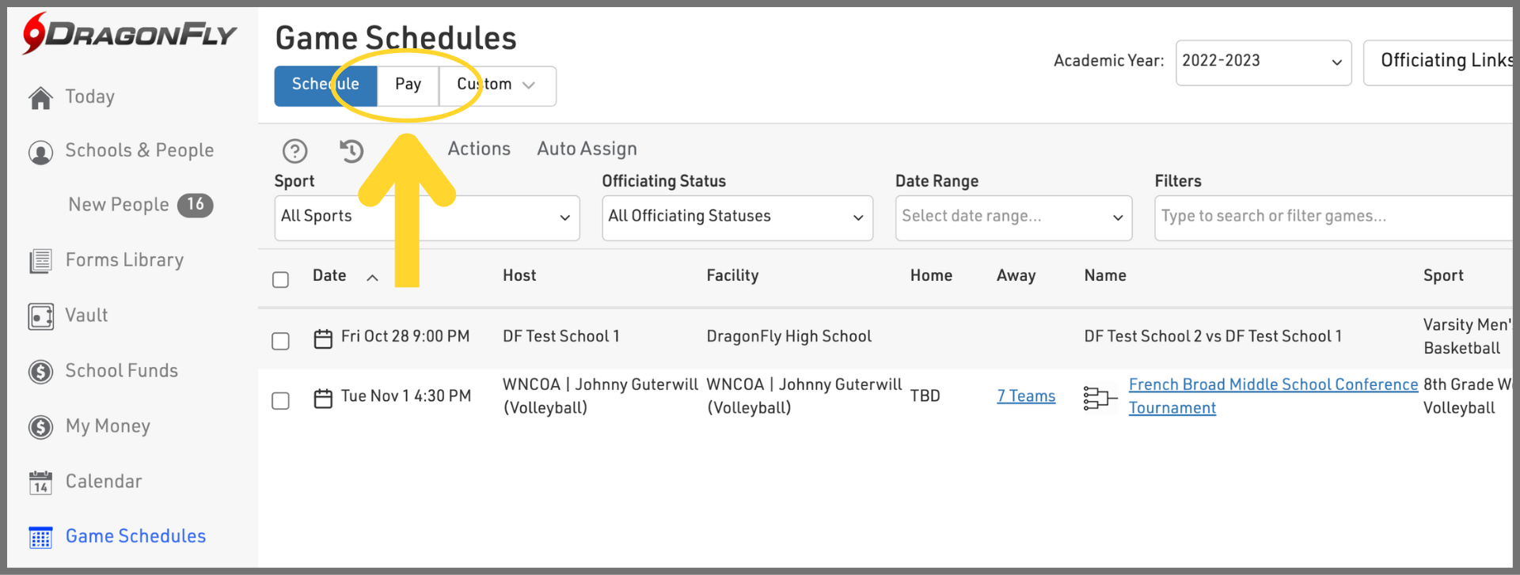Expand the All Sports dropdown
The image size is (1520, 575).
[426, 218]
